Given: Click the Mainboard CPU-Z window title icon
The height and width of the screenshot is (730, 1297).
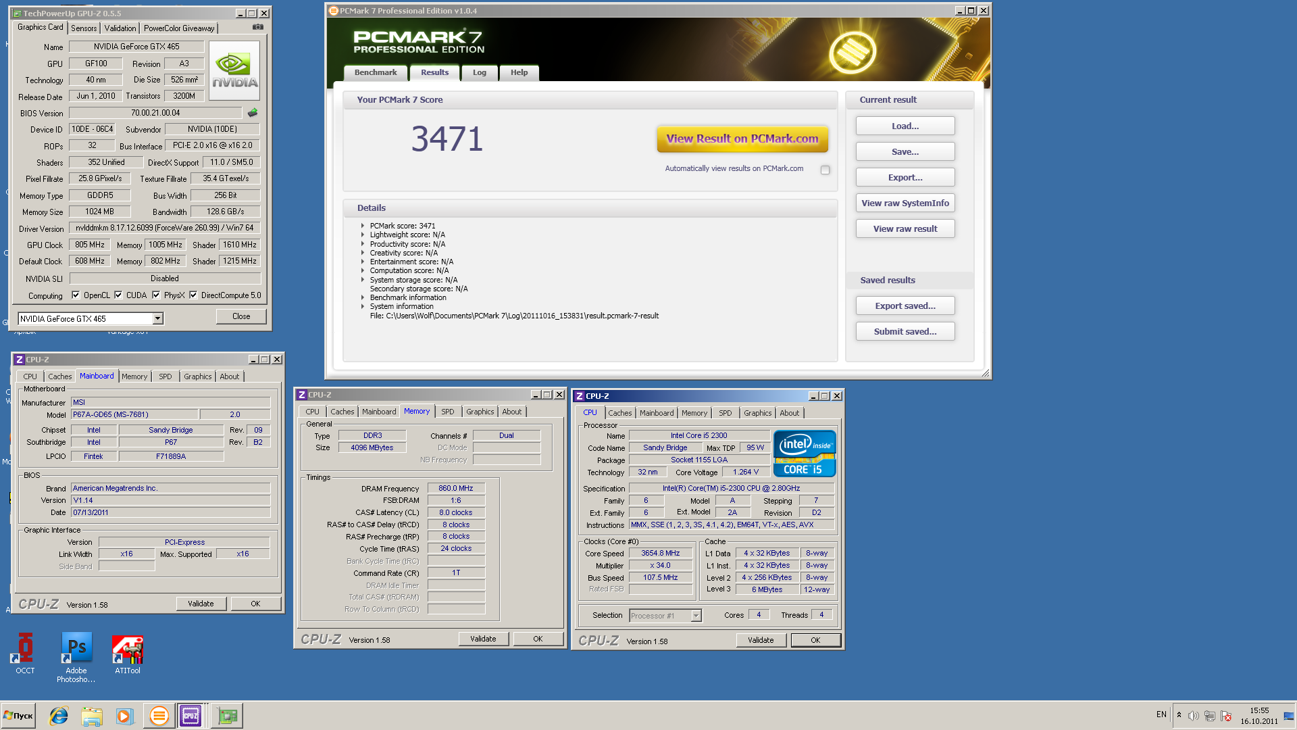Looking at the screenshot, I should [x=19, y=360].
